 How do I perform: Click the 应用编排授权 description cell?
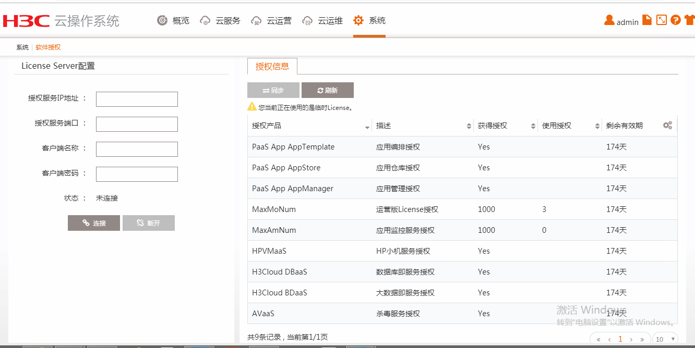click(x=398, y=147)
